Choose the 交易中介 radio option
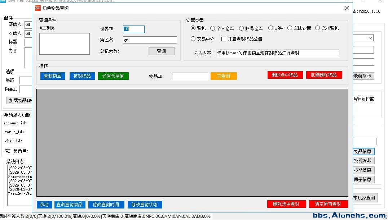Screen dimensions: 388x220 (193, 39)
